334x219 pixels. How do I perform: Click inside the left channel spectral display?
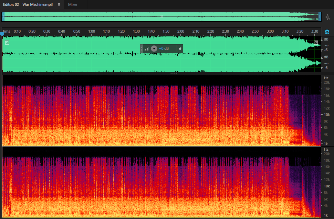click(x=161, y=111)
